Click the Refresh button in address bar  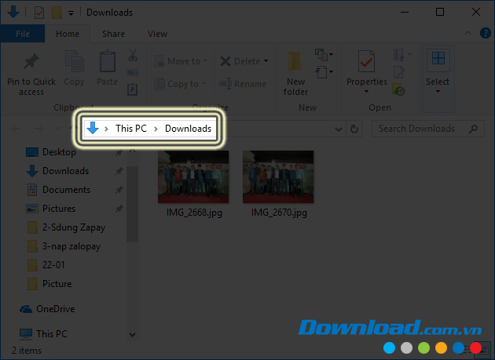354,129
